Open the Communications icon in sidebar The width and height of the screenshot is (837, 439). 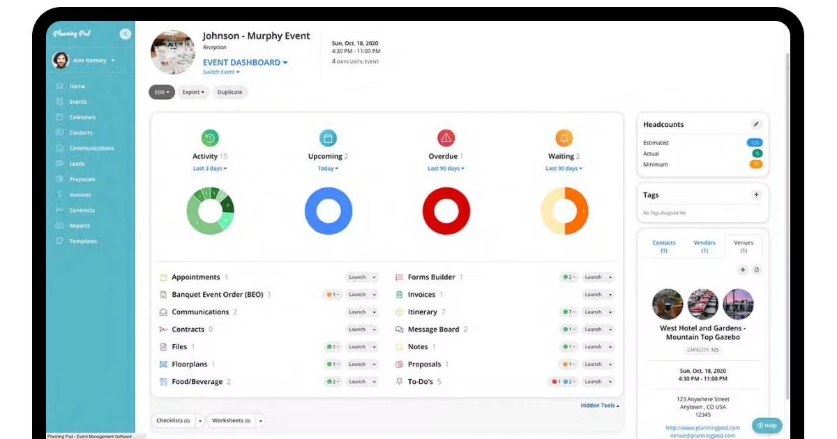(x=60, y=148)
